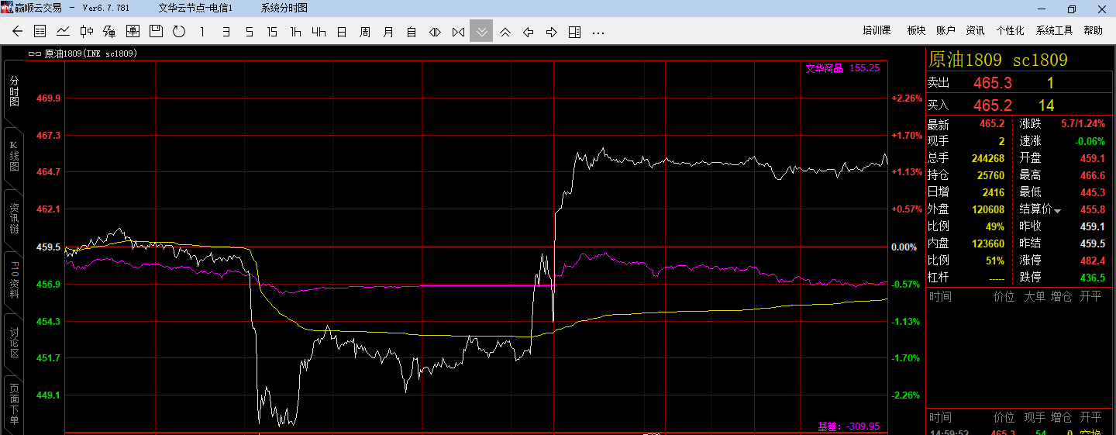Click the back arrow in toolbar
The height and width of the screenshot is (435, 1116).
point(18,32)
